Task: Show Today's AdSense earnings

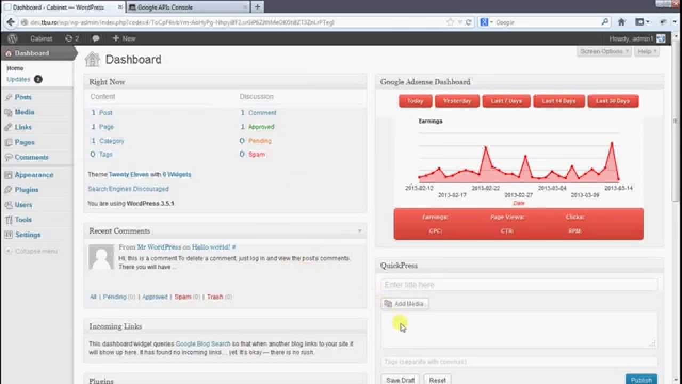Action: 415,101
